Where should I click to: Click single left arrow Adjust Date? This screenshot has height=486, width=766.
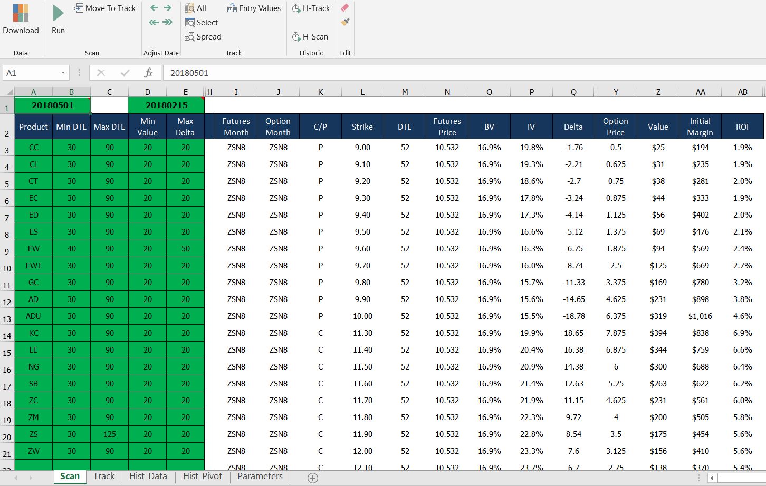(x=154, y=8)
